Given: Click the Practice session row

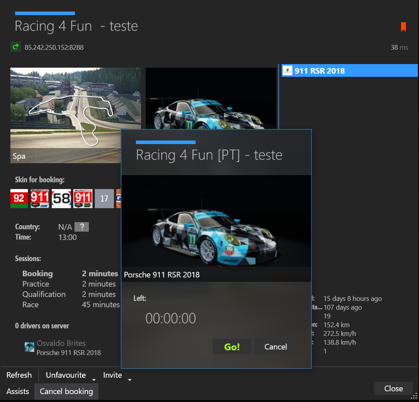Looking at the screenshot, I should (69, 284).
